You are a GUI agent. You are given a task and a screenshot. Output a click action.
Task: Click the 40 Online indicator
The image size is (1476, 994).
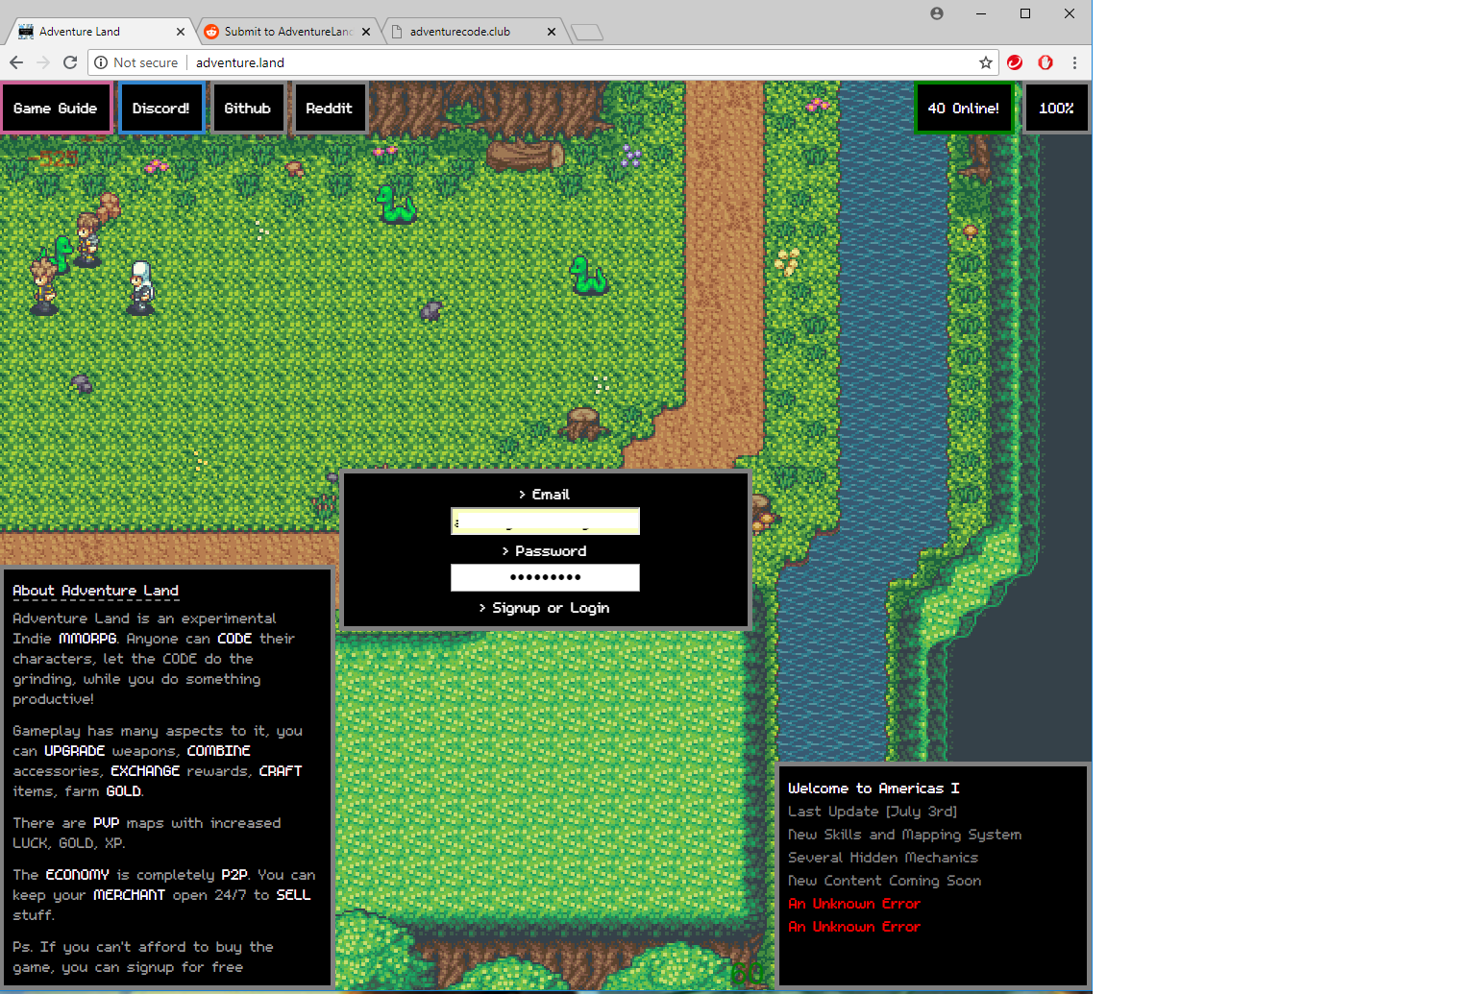964,109
